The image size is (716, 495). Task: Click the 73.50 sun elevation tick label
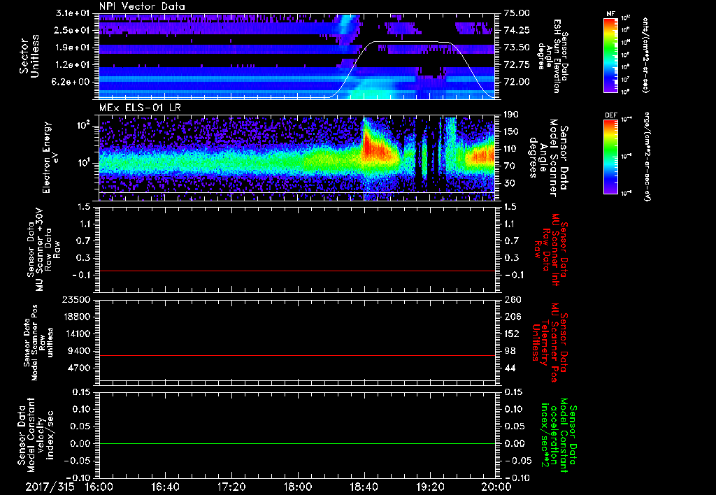(x=517, y=48)
